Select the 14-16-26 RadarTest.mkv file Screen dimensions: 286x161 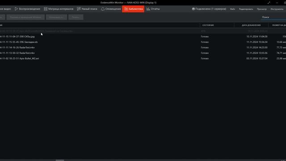click(x=17, y=47)
